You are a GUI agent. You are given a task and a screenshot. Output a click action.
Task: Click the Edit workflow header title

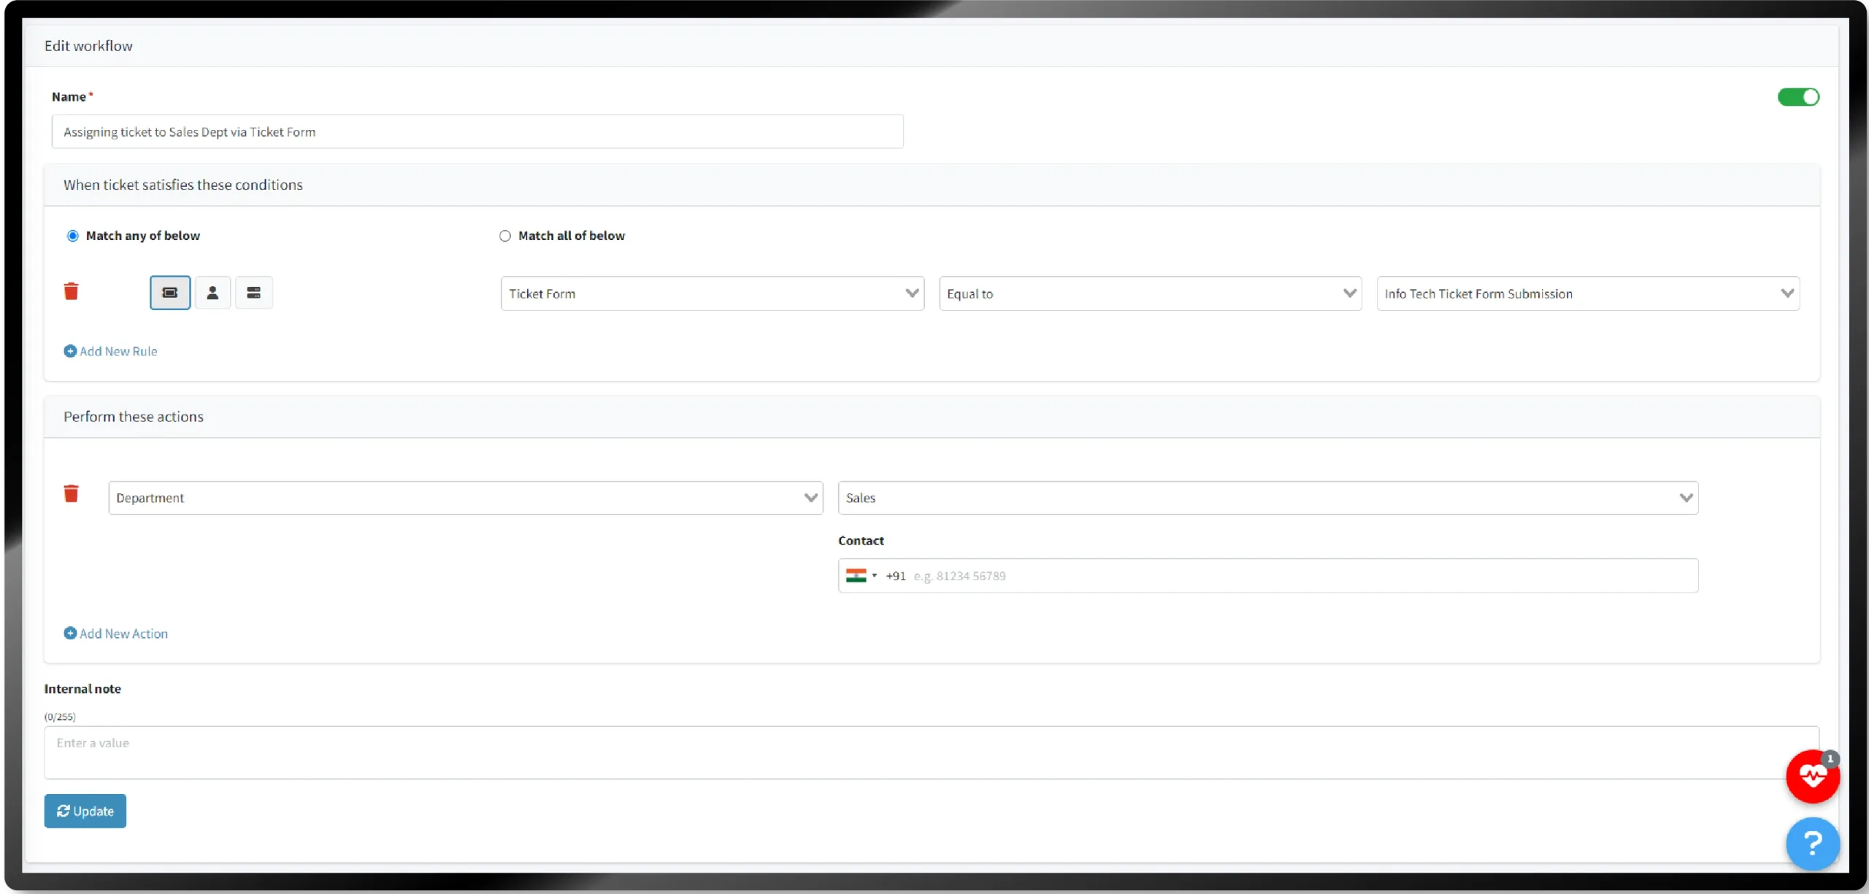[x=88, y=45]
